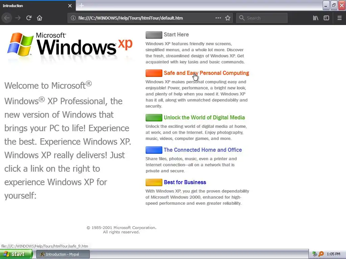
Task: Close the Introduction tab
Action: pos(70,6)
